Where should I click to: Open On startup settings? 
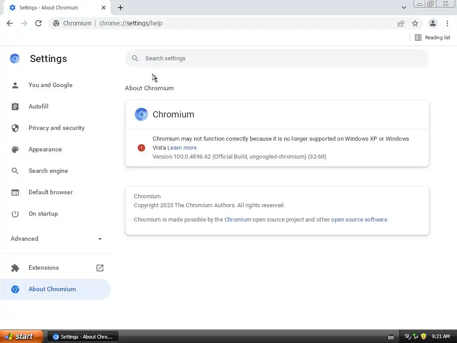pyautogui.click(x=55, y=213)
